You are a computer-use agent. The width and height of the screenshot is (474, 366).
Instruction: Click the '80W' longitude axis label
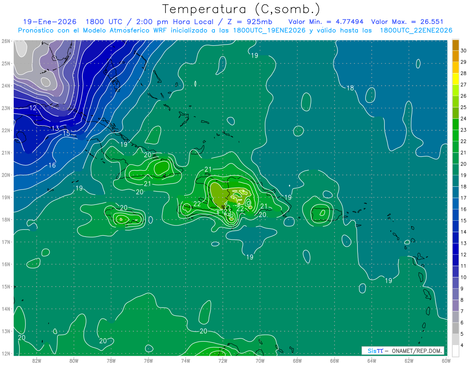coord(74,360)
